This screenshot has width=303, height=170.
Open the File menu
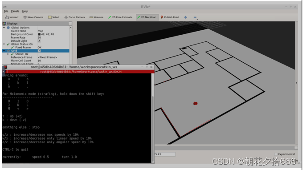point(6,11)
